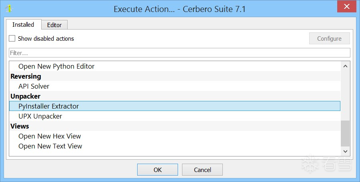Dismiss the dialog with Cancel button
Screen dimensions: 360x182
[x=202, y=170]
